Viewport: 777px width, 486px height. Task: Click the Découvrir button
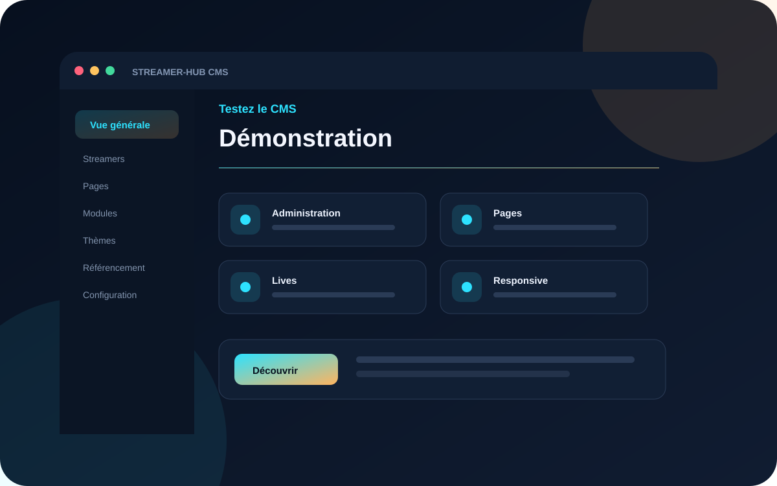286,369
